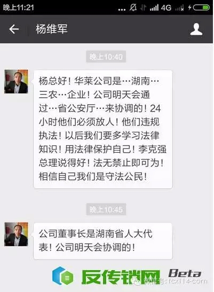The width and height of the screenshot is (214, 292).
Task: Open the contact profile person icon
Action: 196,29
